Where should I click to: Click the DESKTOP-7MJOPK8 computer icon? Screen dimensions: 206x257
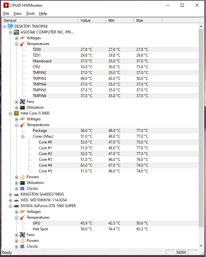coord(10,26)
